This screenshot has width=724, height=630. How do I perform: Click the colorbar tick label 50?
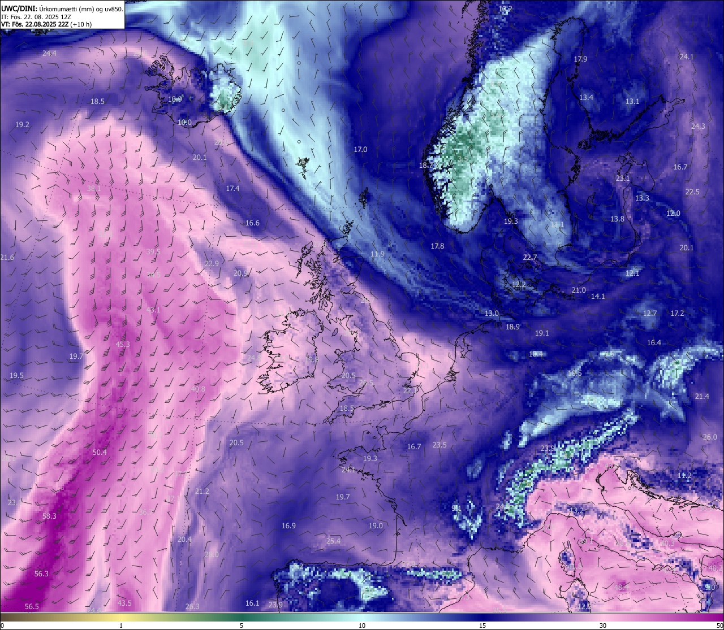(719, 625)
